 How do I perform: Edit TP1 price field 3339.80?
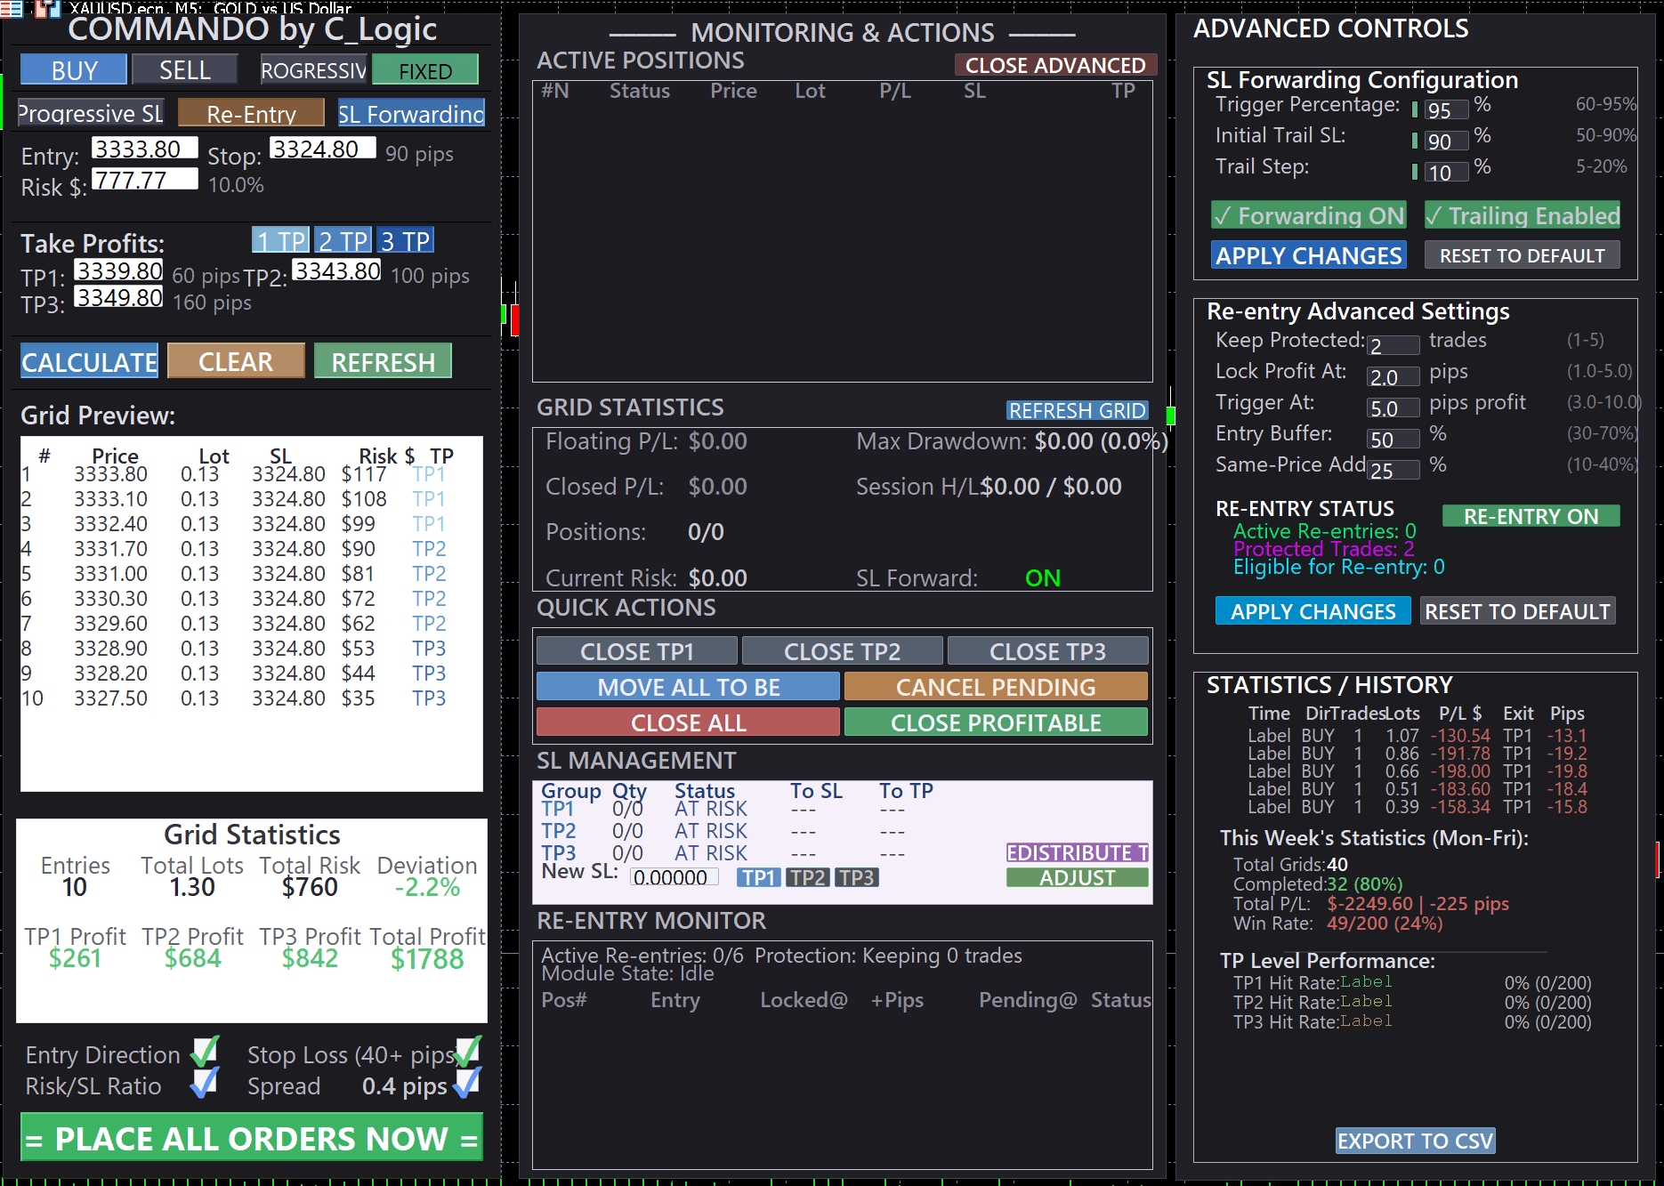pyautogui.click(x=119, y=270)
